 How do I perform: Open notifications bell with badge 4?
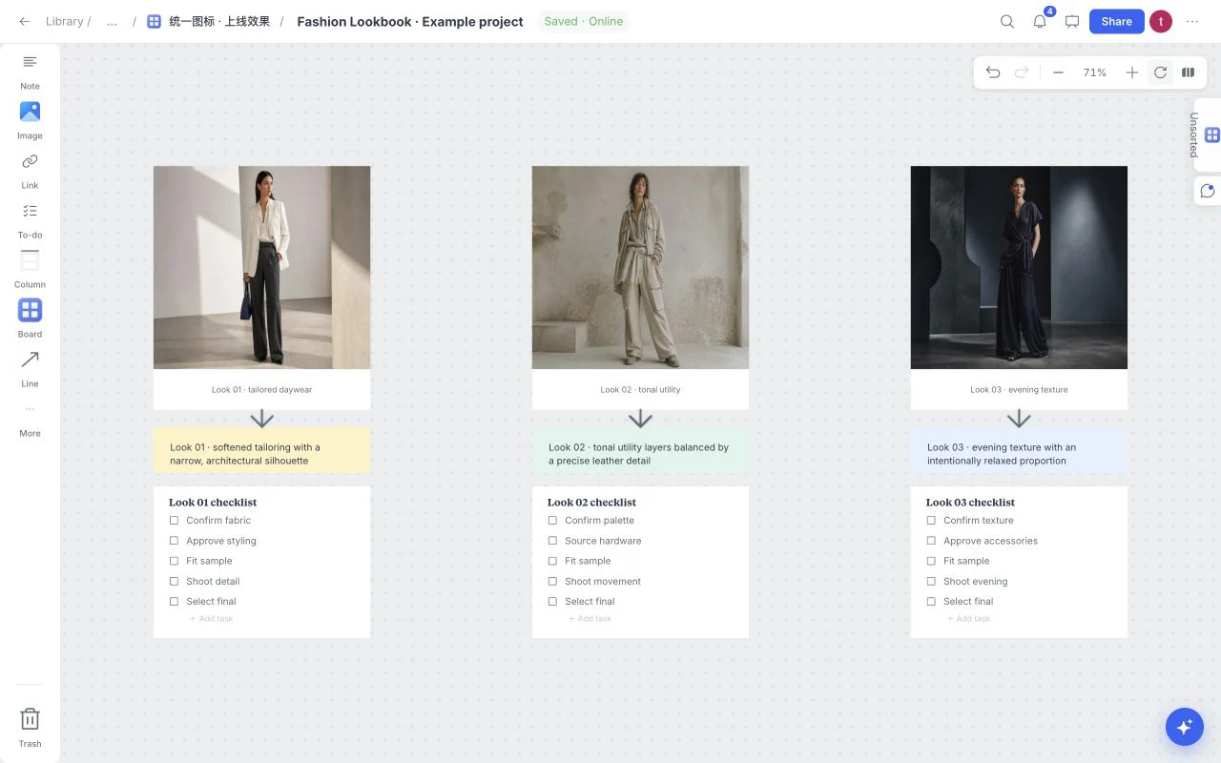pos(1040,21)
